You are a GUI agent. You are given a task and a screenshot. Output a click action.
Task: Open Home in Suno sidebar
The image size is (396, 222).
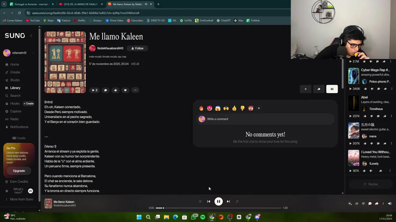[x=12, y=64]
